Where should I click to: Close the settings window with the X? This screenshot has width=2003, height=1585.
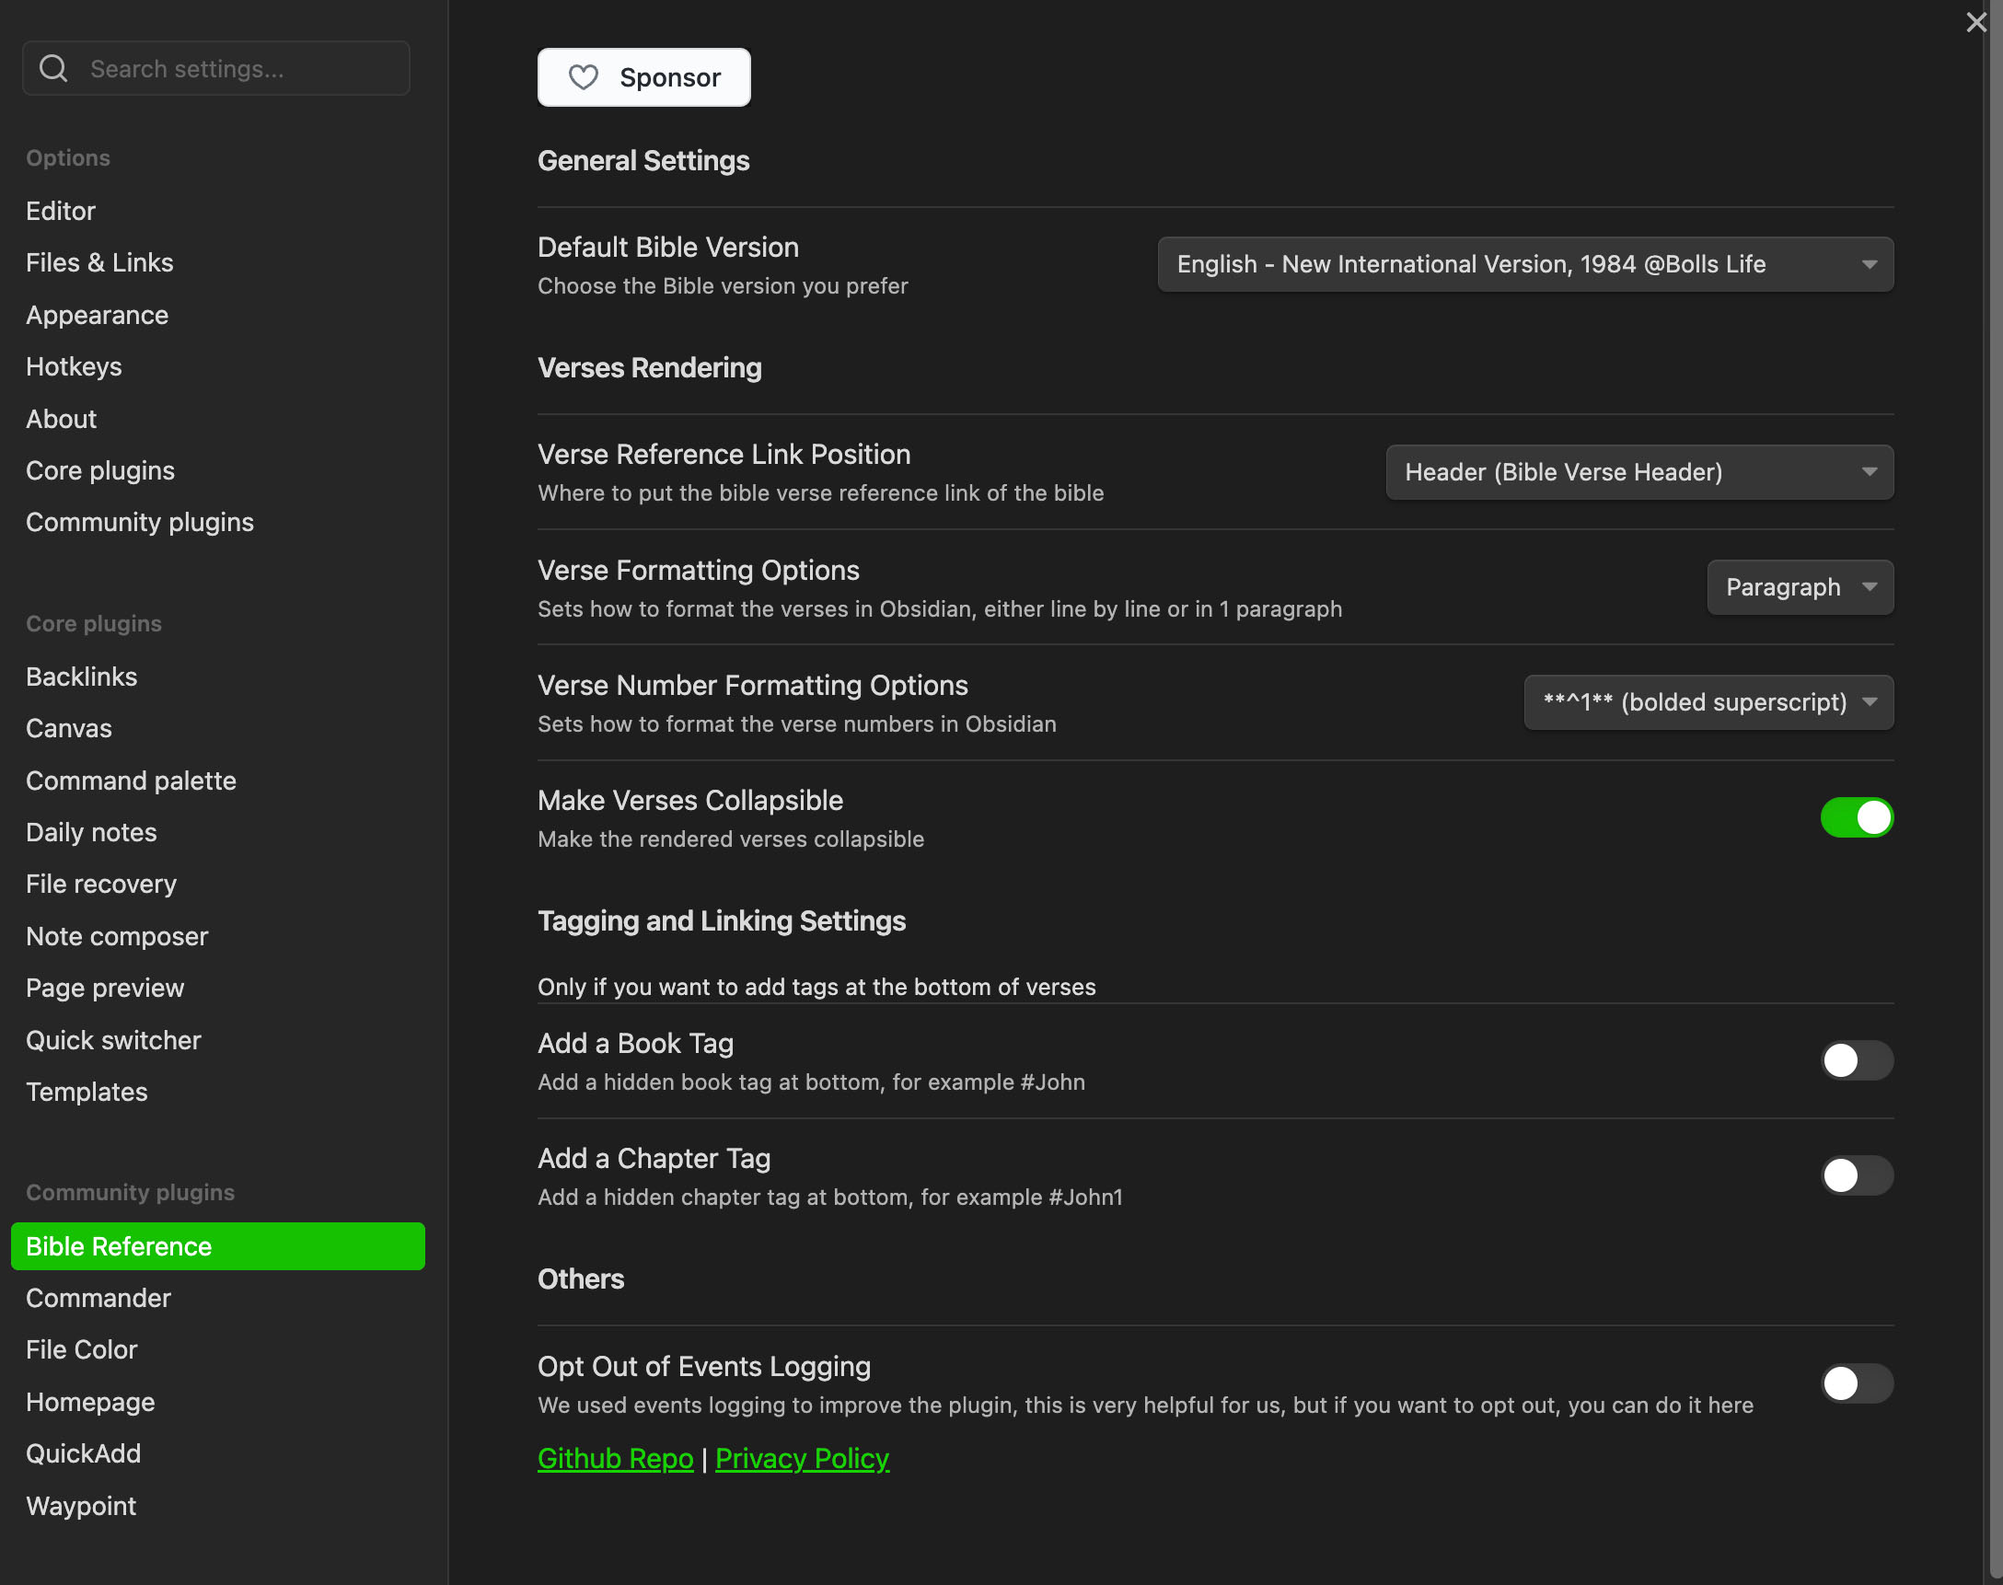coord(1975,22)
